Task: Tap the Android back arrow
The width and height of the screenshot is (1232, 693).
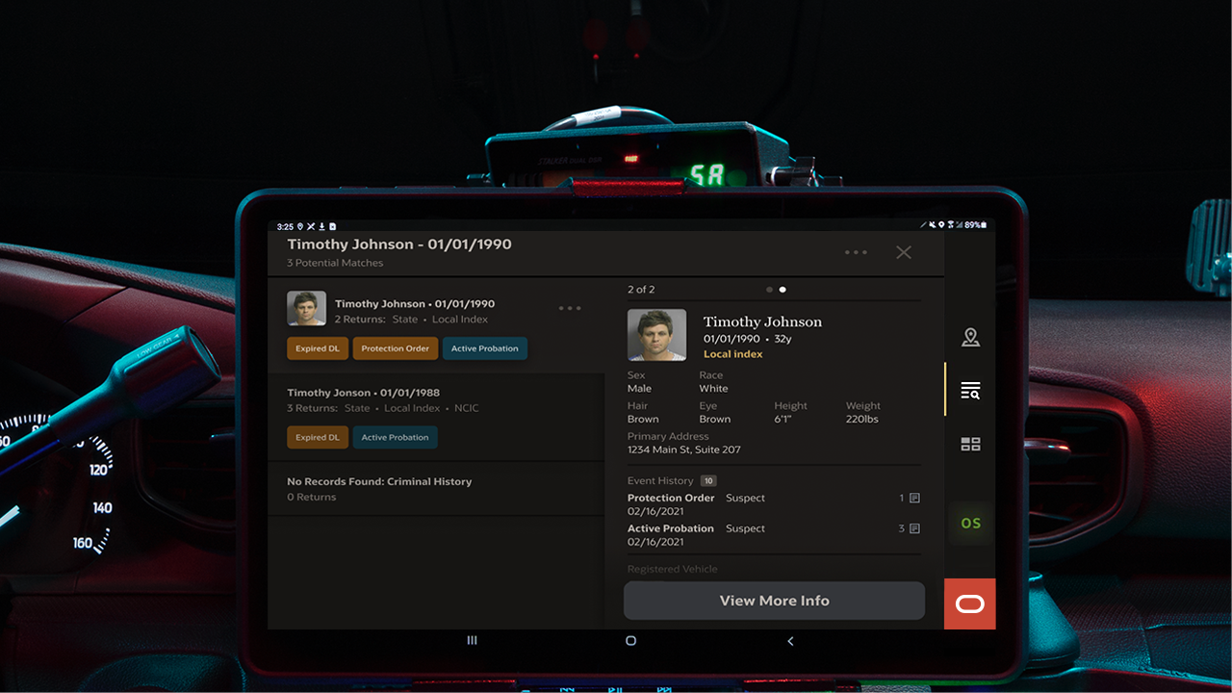Action: [x=790, y=640]
